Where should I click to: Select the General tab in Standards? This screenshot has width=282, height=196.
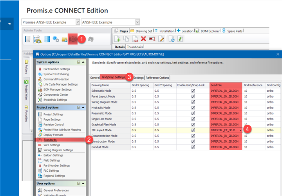click(x=95, y=78)
